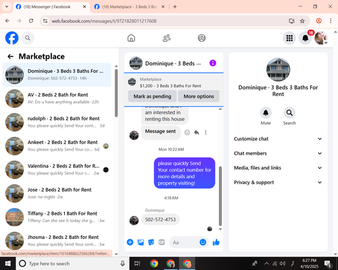The width and height of the screenshot is (338, 270).
Task: Click More options button
Action: pyautogui.click(x=199, y=97)
